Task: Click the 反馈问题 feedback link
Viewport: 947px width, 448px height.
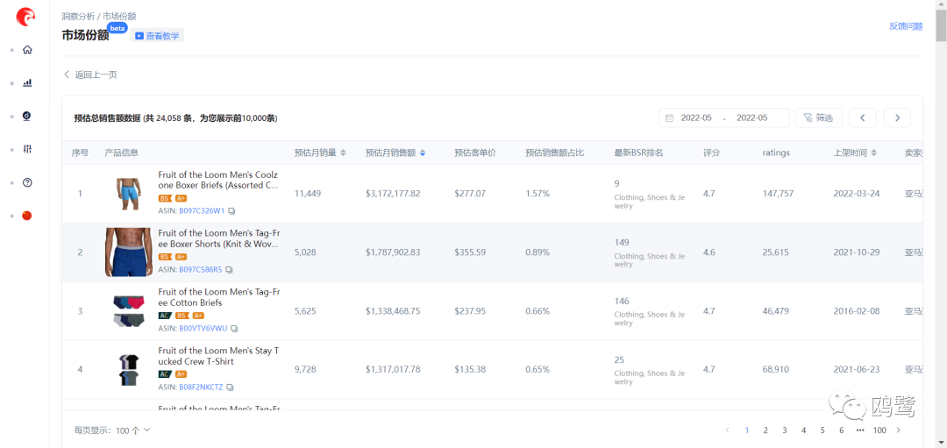Action: coord(906,26)
